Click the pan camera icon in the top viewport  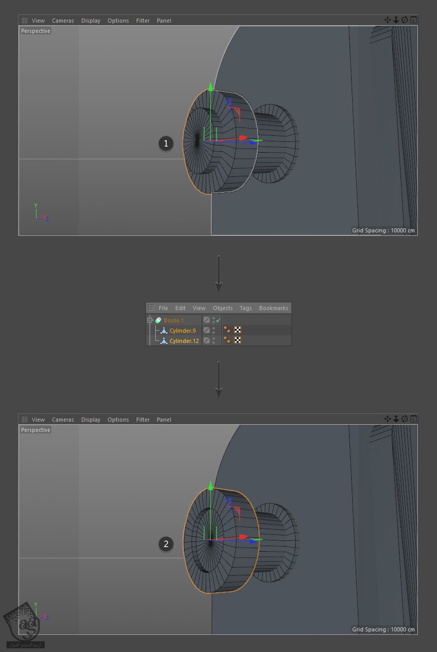coord(388,20)
